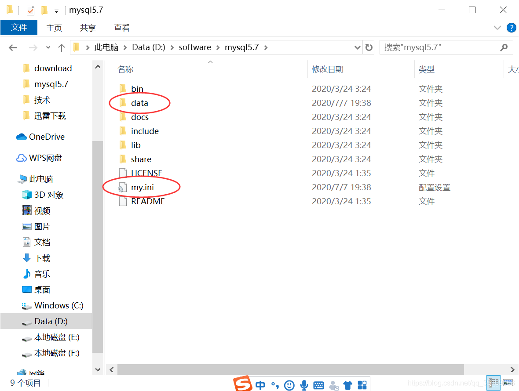Open the 文件 menu tab

point(19,27)
